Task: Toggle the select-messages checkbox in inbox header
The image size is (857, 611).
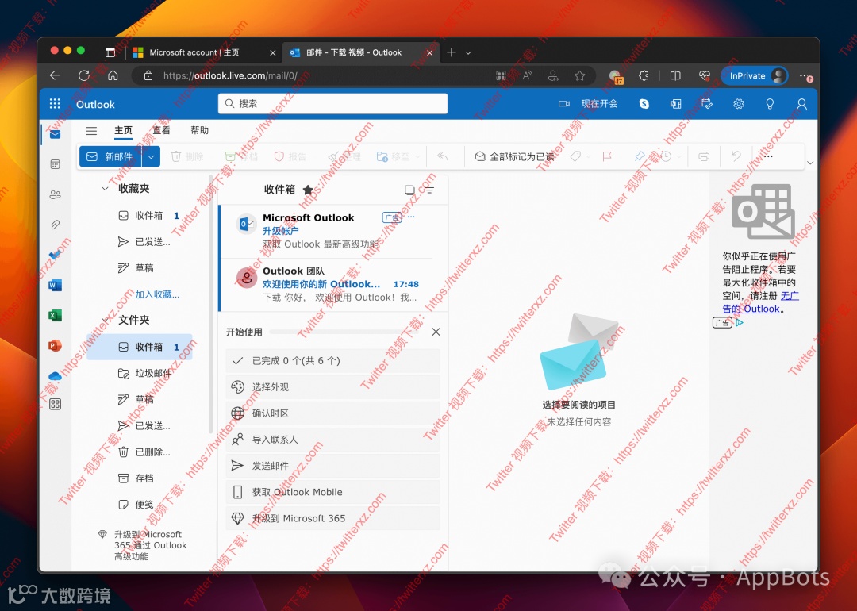Action: point(409,190)
